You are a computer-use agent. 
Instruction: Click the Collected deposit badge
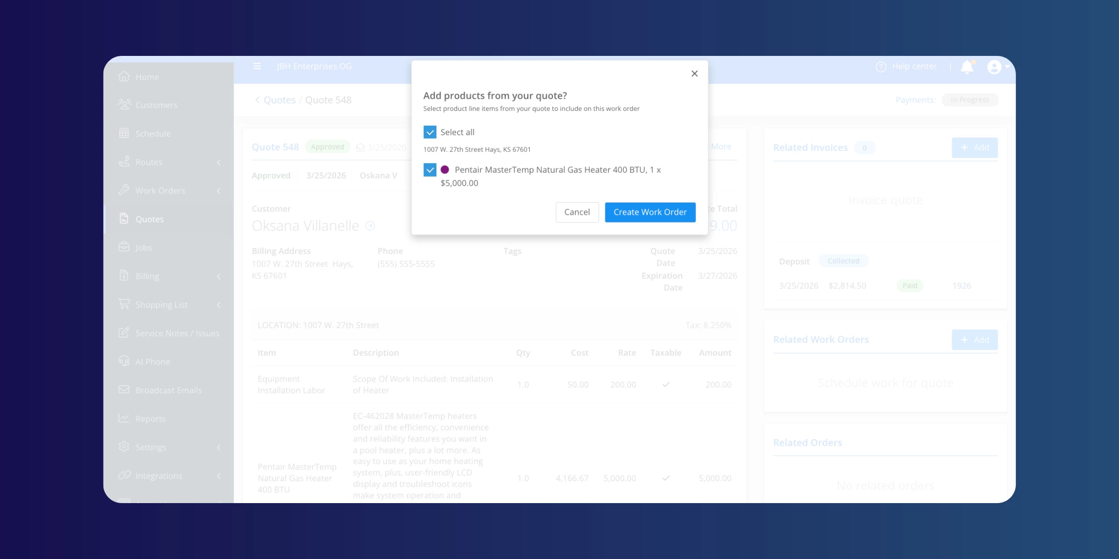point(843,261)
